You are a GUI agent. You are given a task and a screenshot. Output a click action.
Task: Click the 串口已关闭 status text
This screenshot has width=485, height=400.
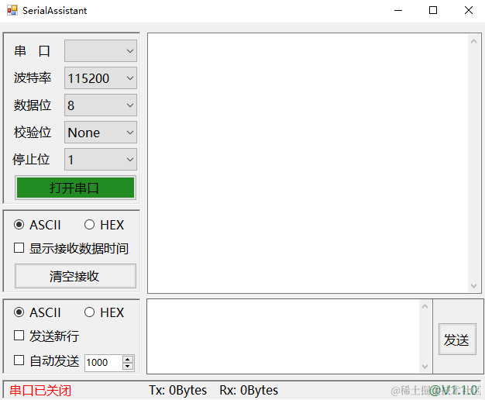[x=40, y=391]
